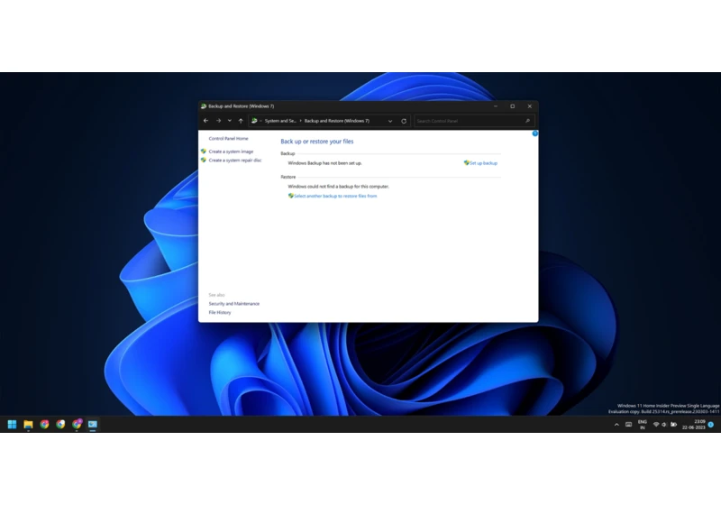This screenshot has height=505, width=721.
Task: Go up one level with up arrow
Action: coord(241,121)
